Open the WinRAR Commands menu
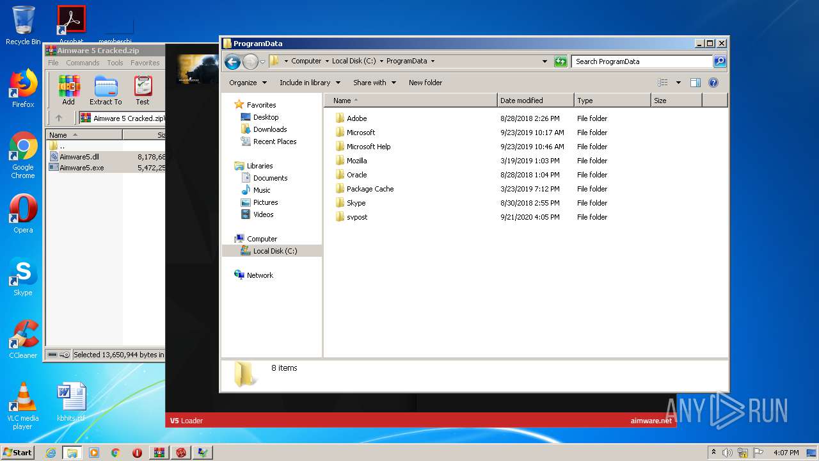This screenshot has height=461, width=819. (x=83, y=63)
